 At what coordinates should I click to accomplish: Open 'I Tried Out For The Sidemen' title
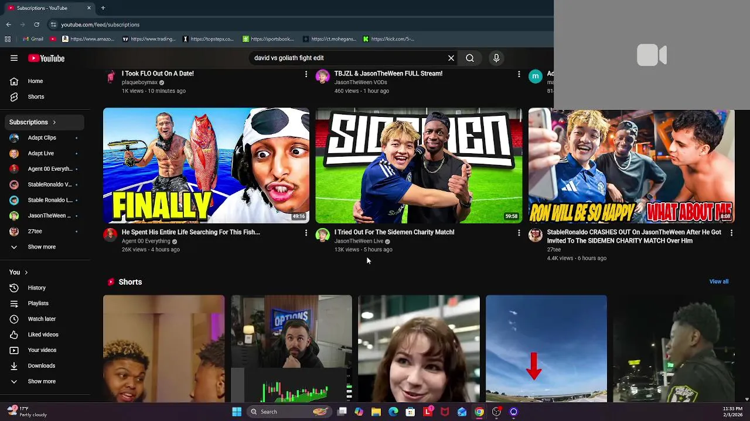tap(394, 232)
